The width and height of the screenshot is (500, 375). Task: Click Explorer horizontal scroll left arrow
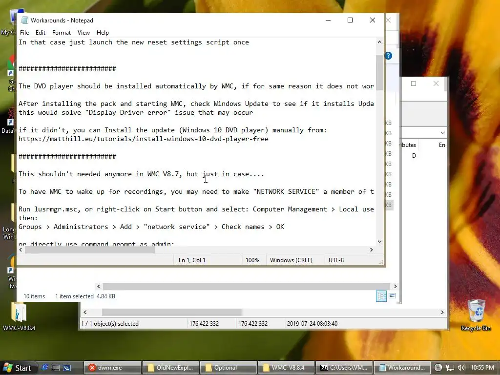click(x=99, y=286)
